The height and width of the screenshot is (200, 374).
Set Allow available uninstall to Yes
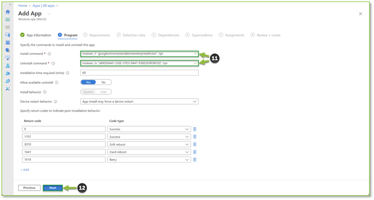pyautogui.click(x=88, y=82)
